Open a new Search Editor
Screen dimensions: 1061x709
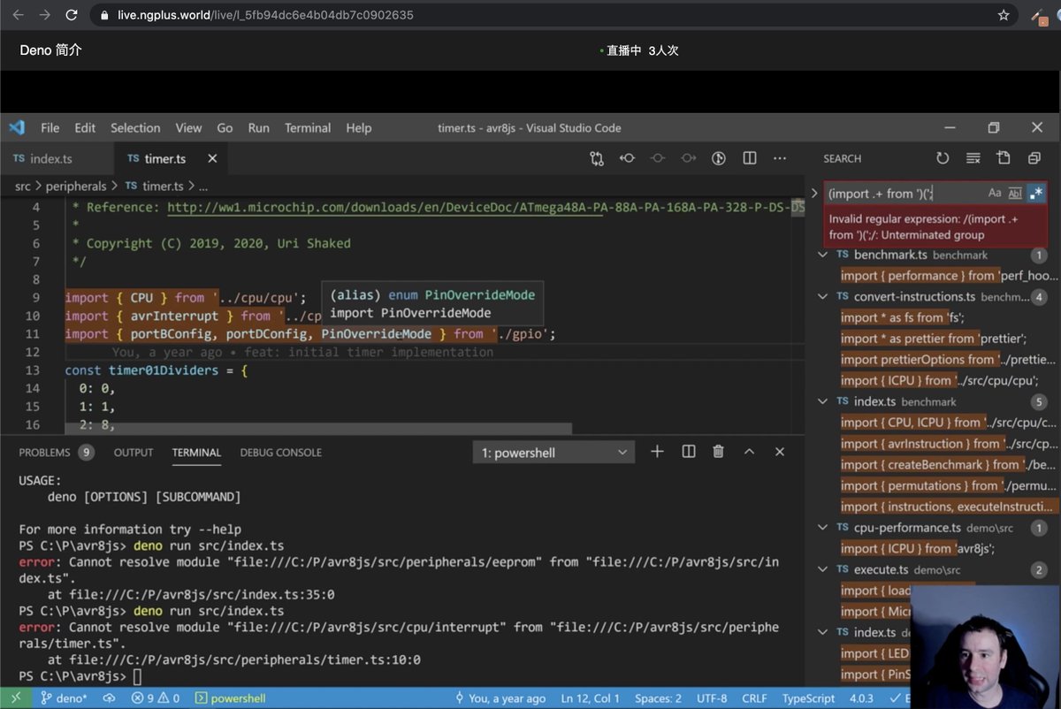pos(1003,158)
